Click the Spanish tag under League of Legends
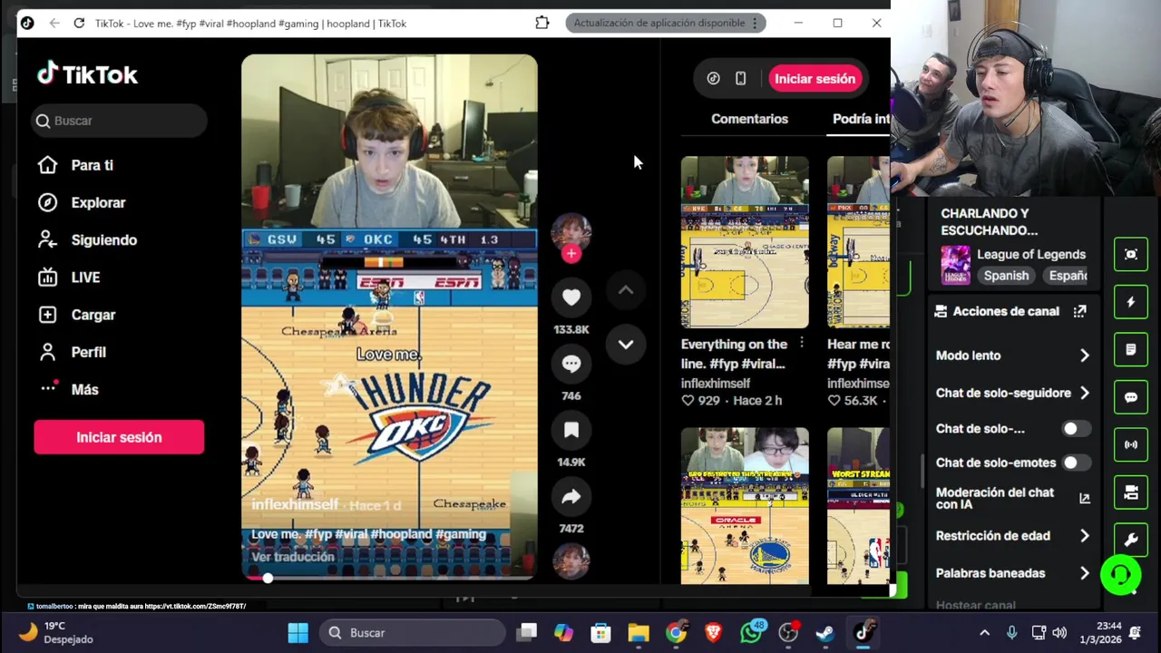The height and width of the screenshot is (653, 1161). pyautogui.click(x=1006, y=276)
